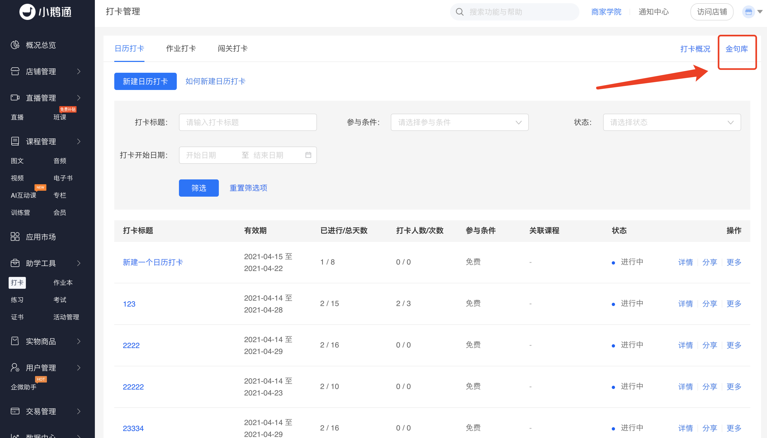
Task: Click 分享 for the 23334 row
Action: tap(710, 428)
